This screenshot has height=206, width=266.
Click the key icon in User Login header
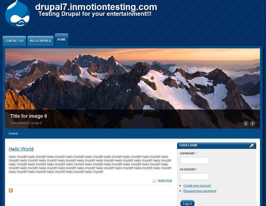[x=251, y=146]
